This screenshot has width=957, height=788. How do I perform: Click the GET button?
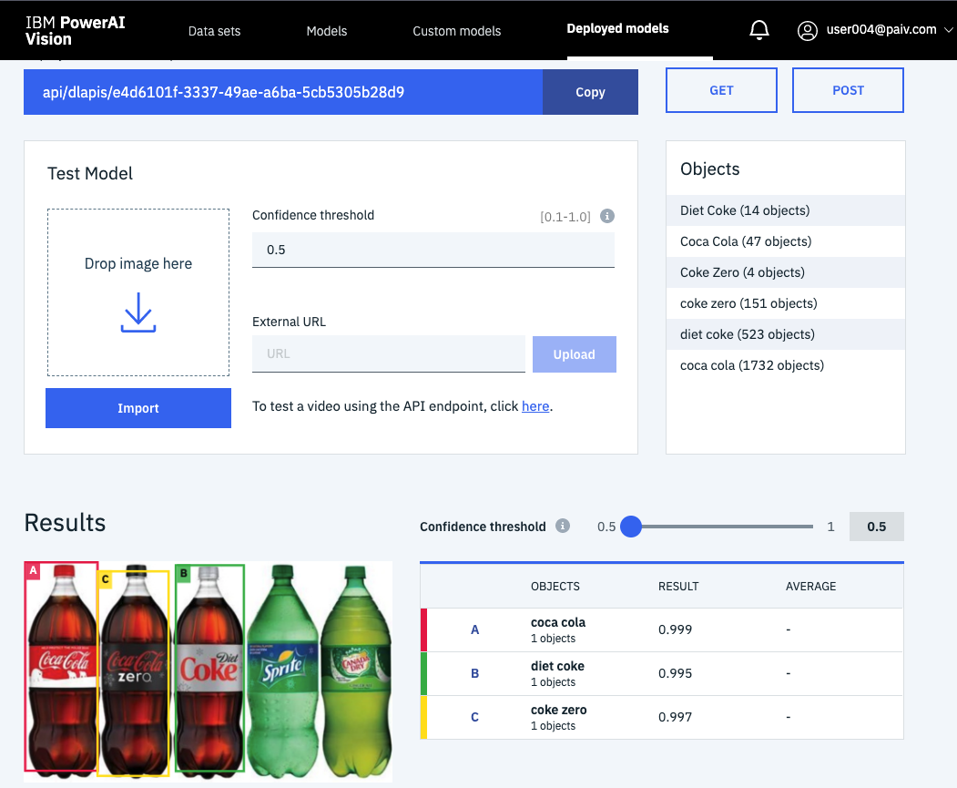coord(721,90)
